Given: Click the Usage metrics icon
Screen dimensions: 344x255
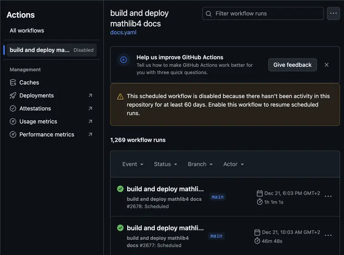Looking at the screenshot, I should [13, 122].
